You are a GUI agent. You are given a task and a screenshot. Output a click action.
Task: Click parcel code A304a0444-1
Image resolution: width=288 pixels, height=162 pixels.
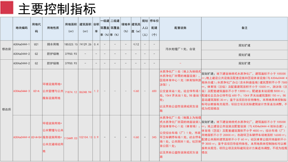[x=22, y=44]
